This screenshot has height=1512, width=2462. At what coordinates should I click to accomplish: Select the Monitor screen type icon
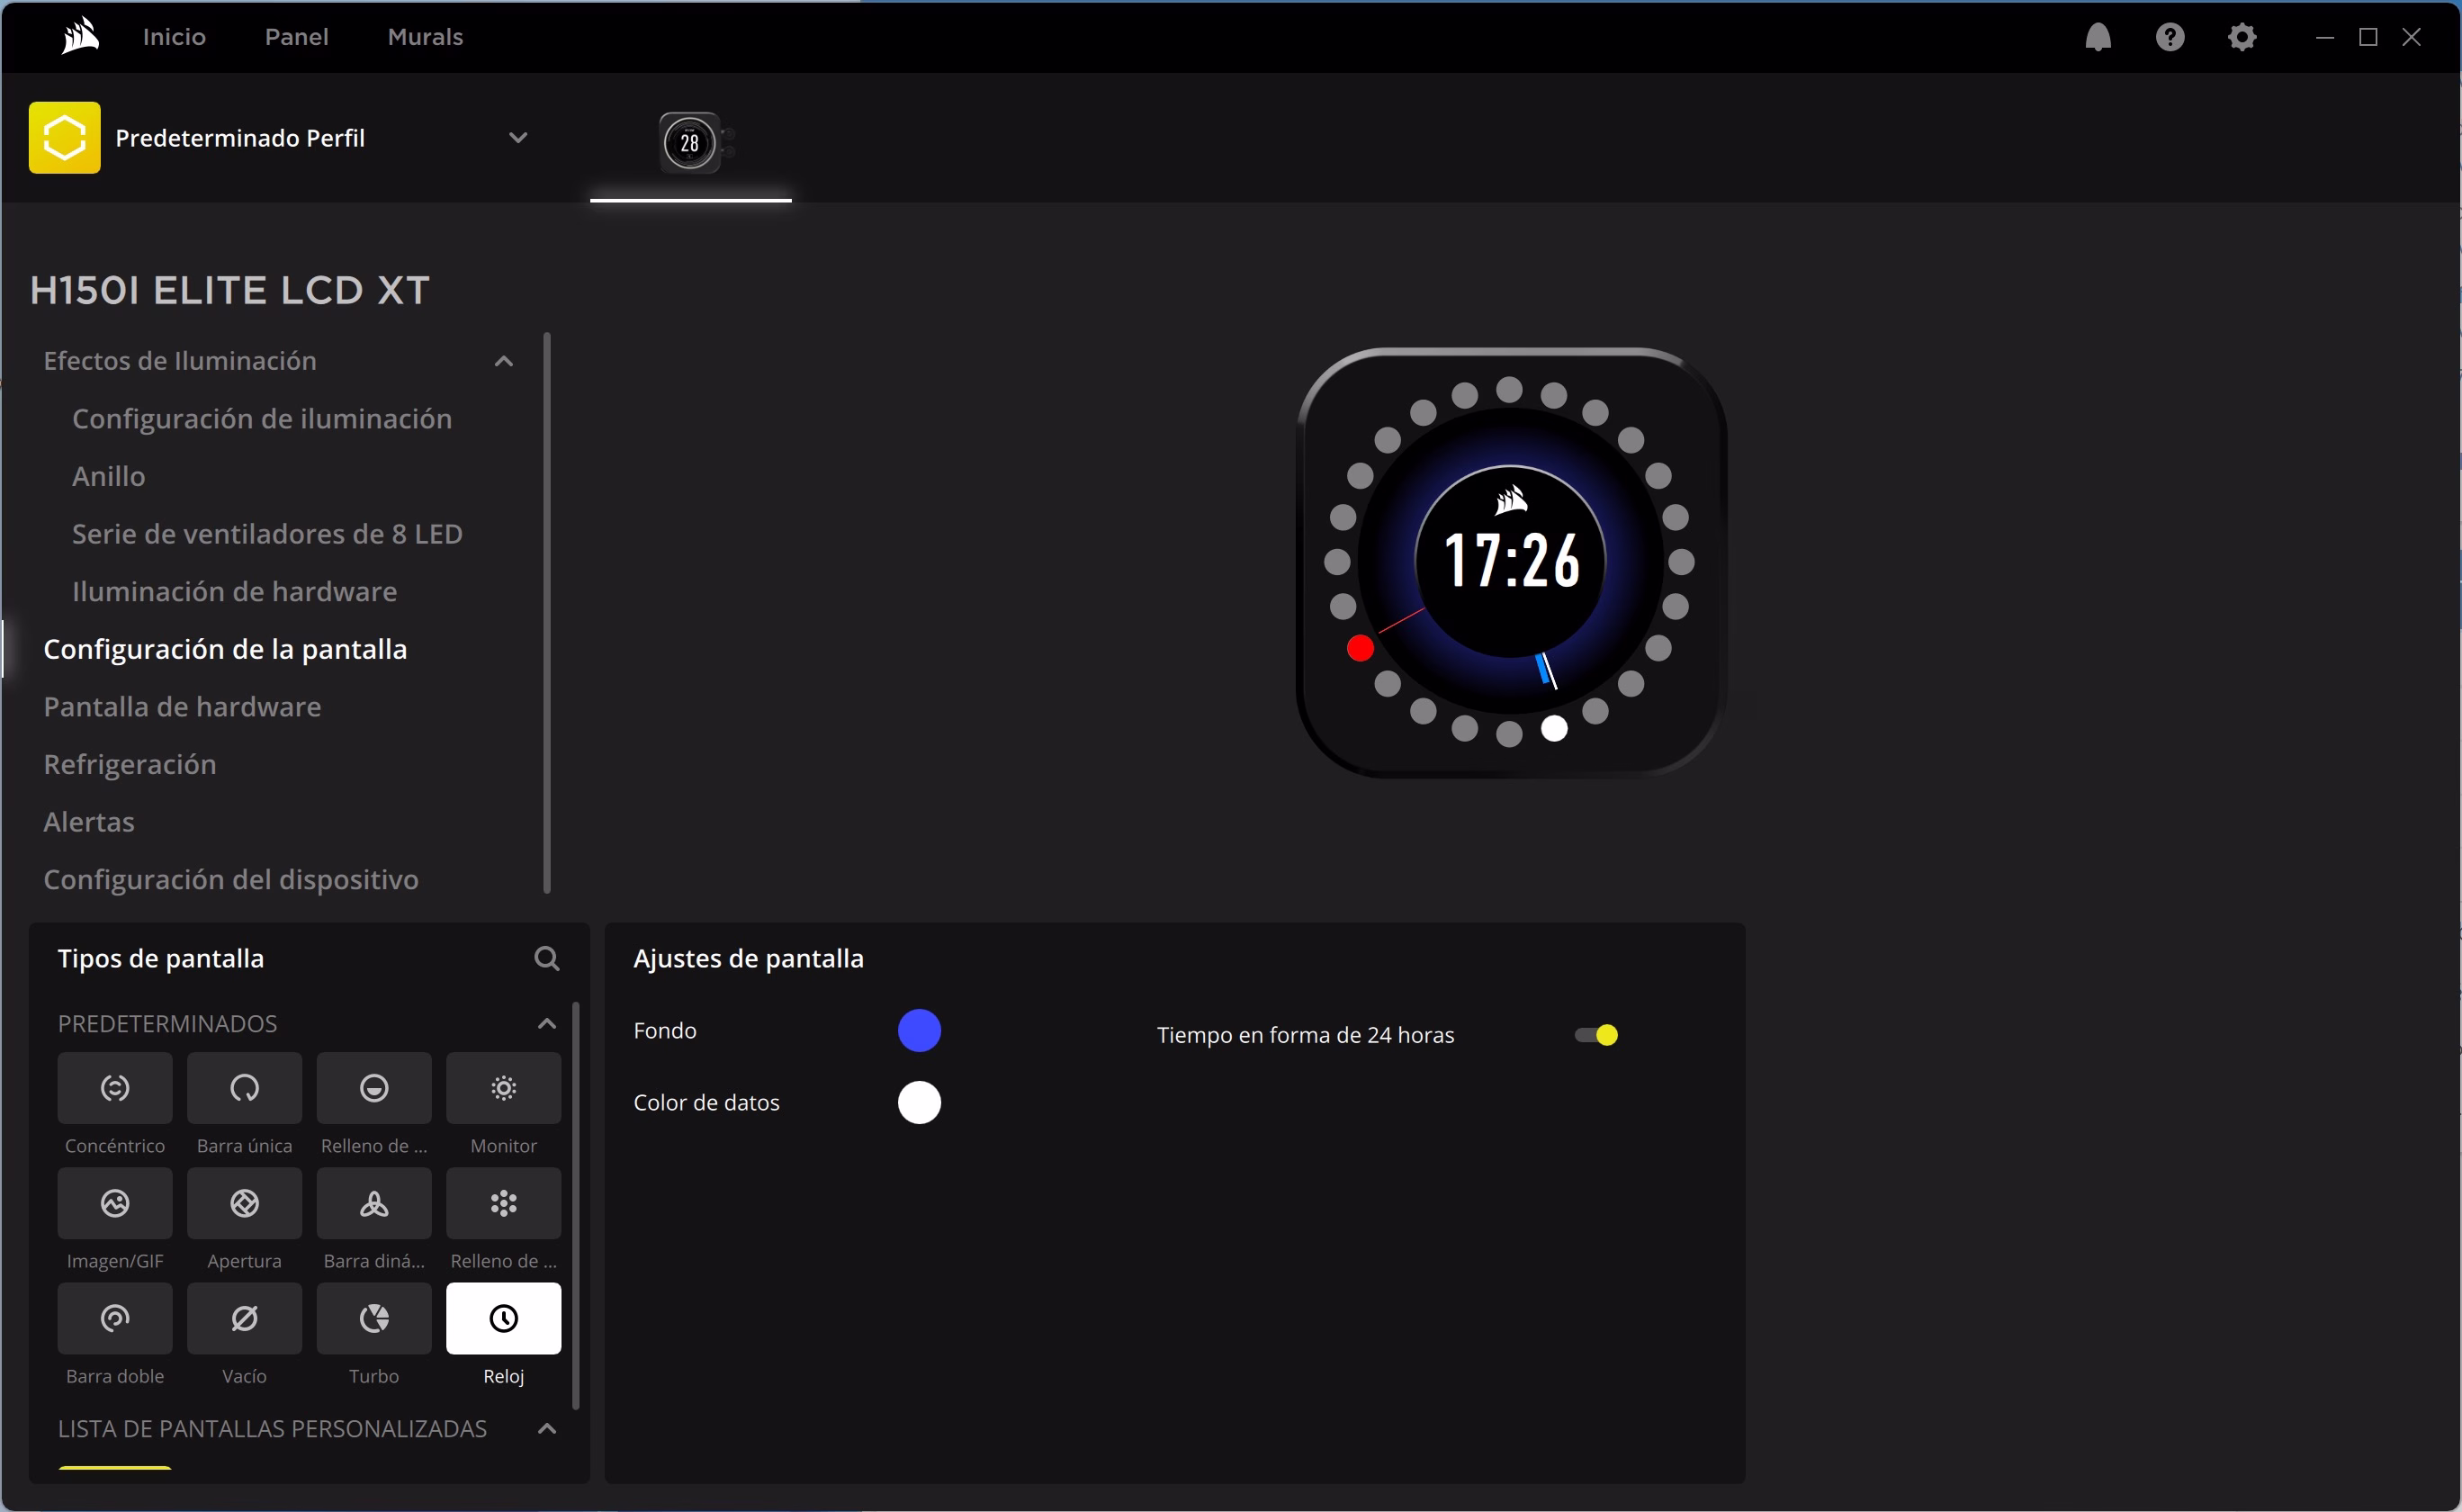(x=503, y=1088)
